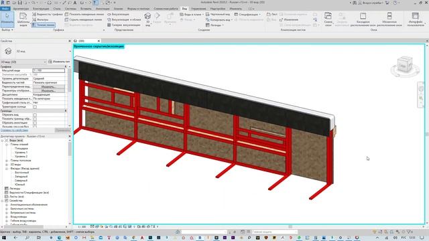Toggle Тонкие линии (Thin Lines)
This screenshot has height=241, width=429.
43,25
